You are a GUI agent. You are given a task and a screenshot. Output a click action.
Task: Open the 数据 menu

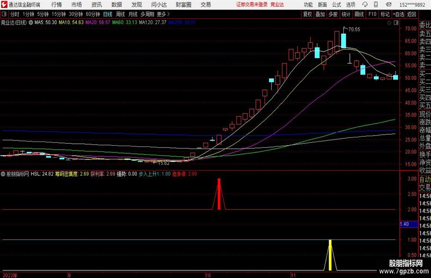tap(117, 5)
